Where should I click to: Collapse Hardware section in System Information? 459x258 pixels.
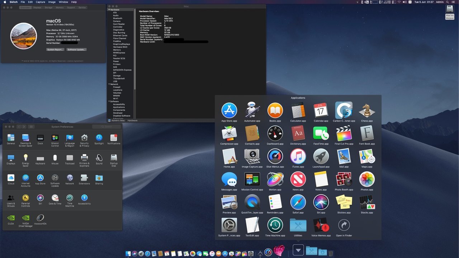click(109, 10)
